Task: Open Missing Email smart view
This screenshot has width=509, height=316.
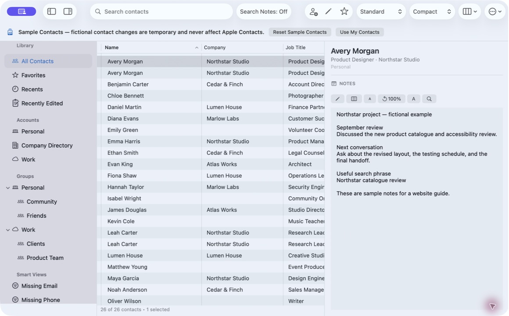Action: (x=48, y=286)
